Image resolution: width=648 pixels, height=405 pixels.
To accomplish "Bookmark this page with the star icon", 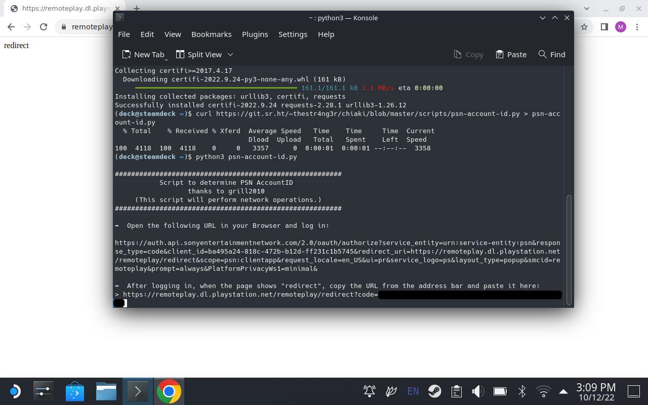I will coord(584,27).
